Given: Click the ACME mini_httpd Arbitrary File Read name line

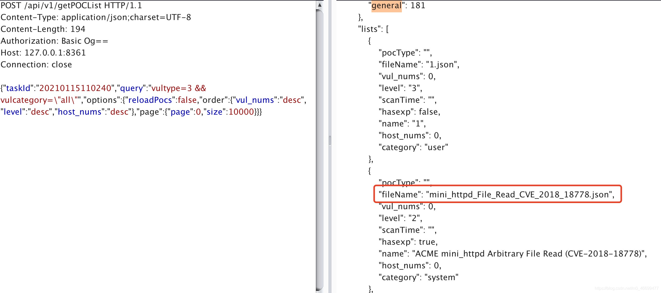Looking at the screenshot, I should click(513, 254).
